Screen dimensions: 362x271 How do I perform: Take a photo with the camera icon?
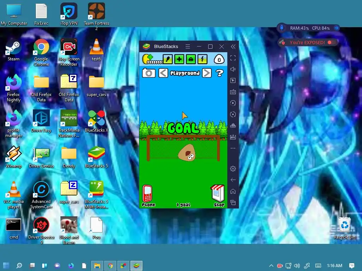149,73
